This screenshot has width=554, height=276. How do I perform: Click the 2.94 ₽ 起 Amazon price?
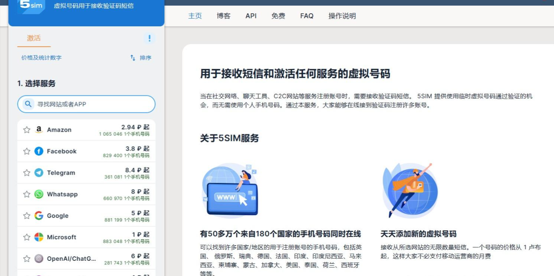(x=135, y=127)
